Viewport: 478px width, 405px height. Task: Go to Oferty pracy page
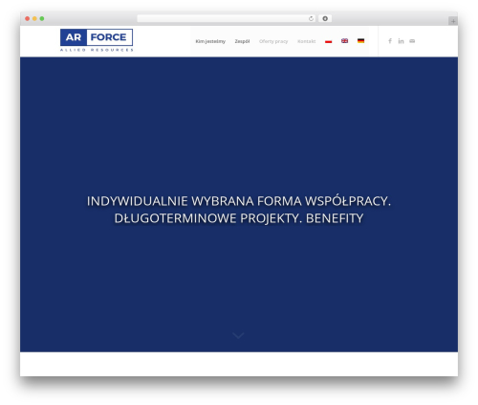pos(273,41)
